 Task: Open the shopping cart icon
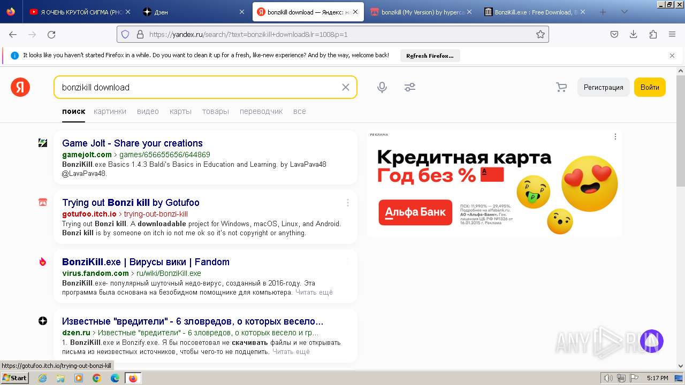(x=561, y=87)
